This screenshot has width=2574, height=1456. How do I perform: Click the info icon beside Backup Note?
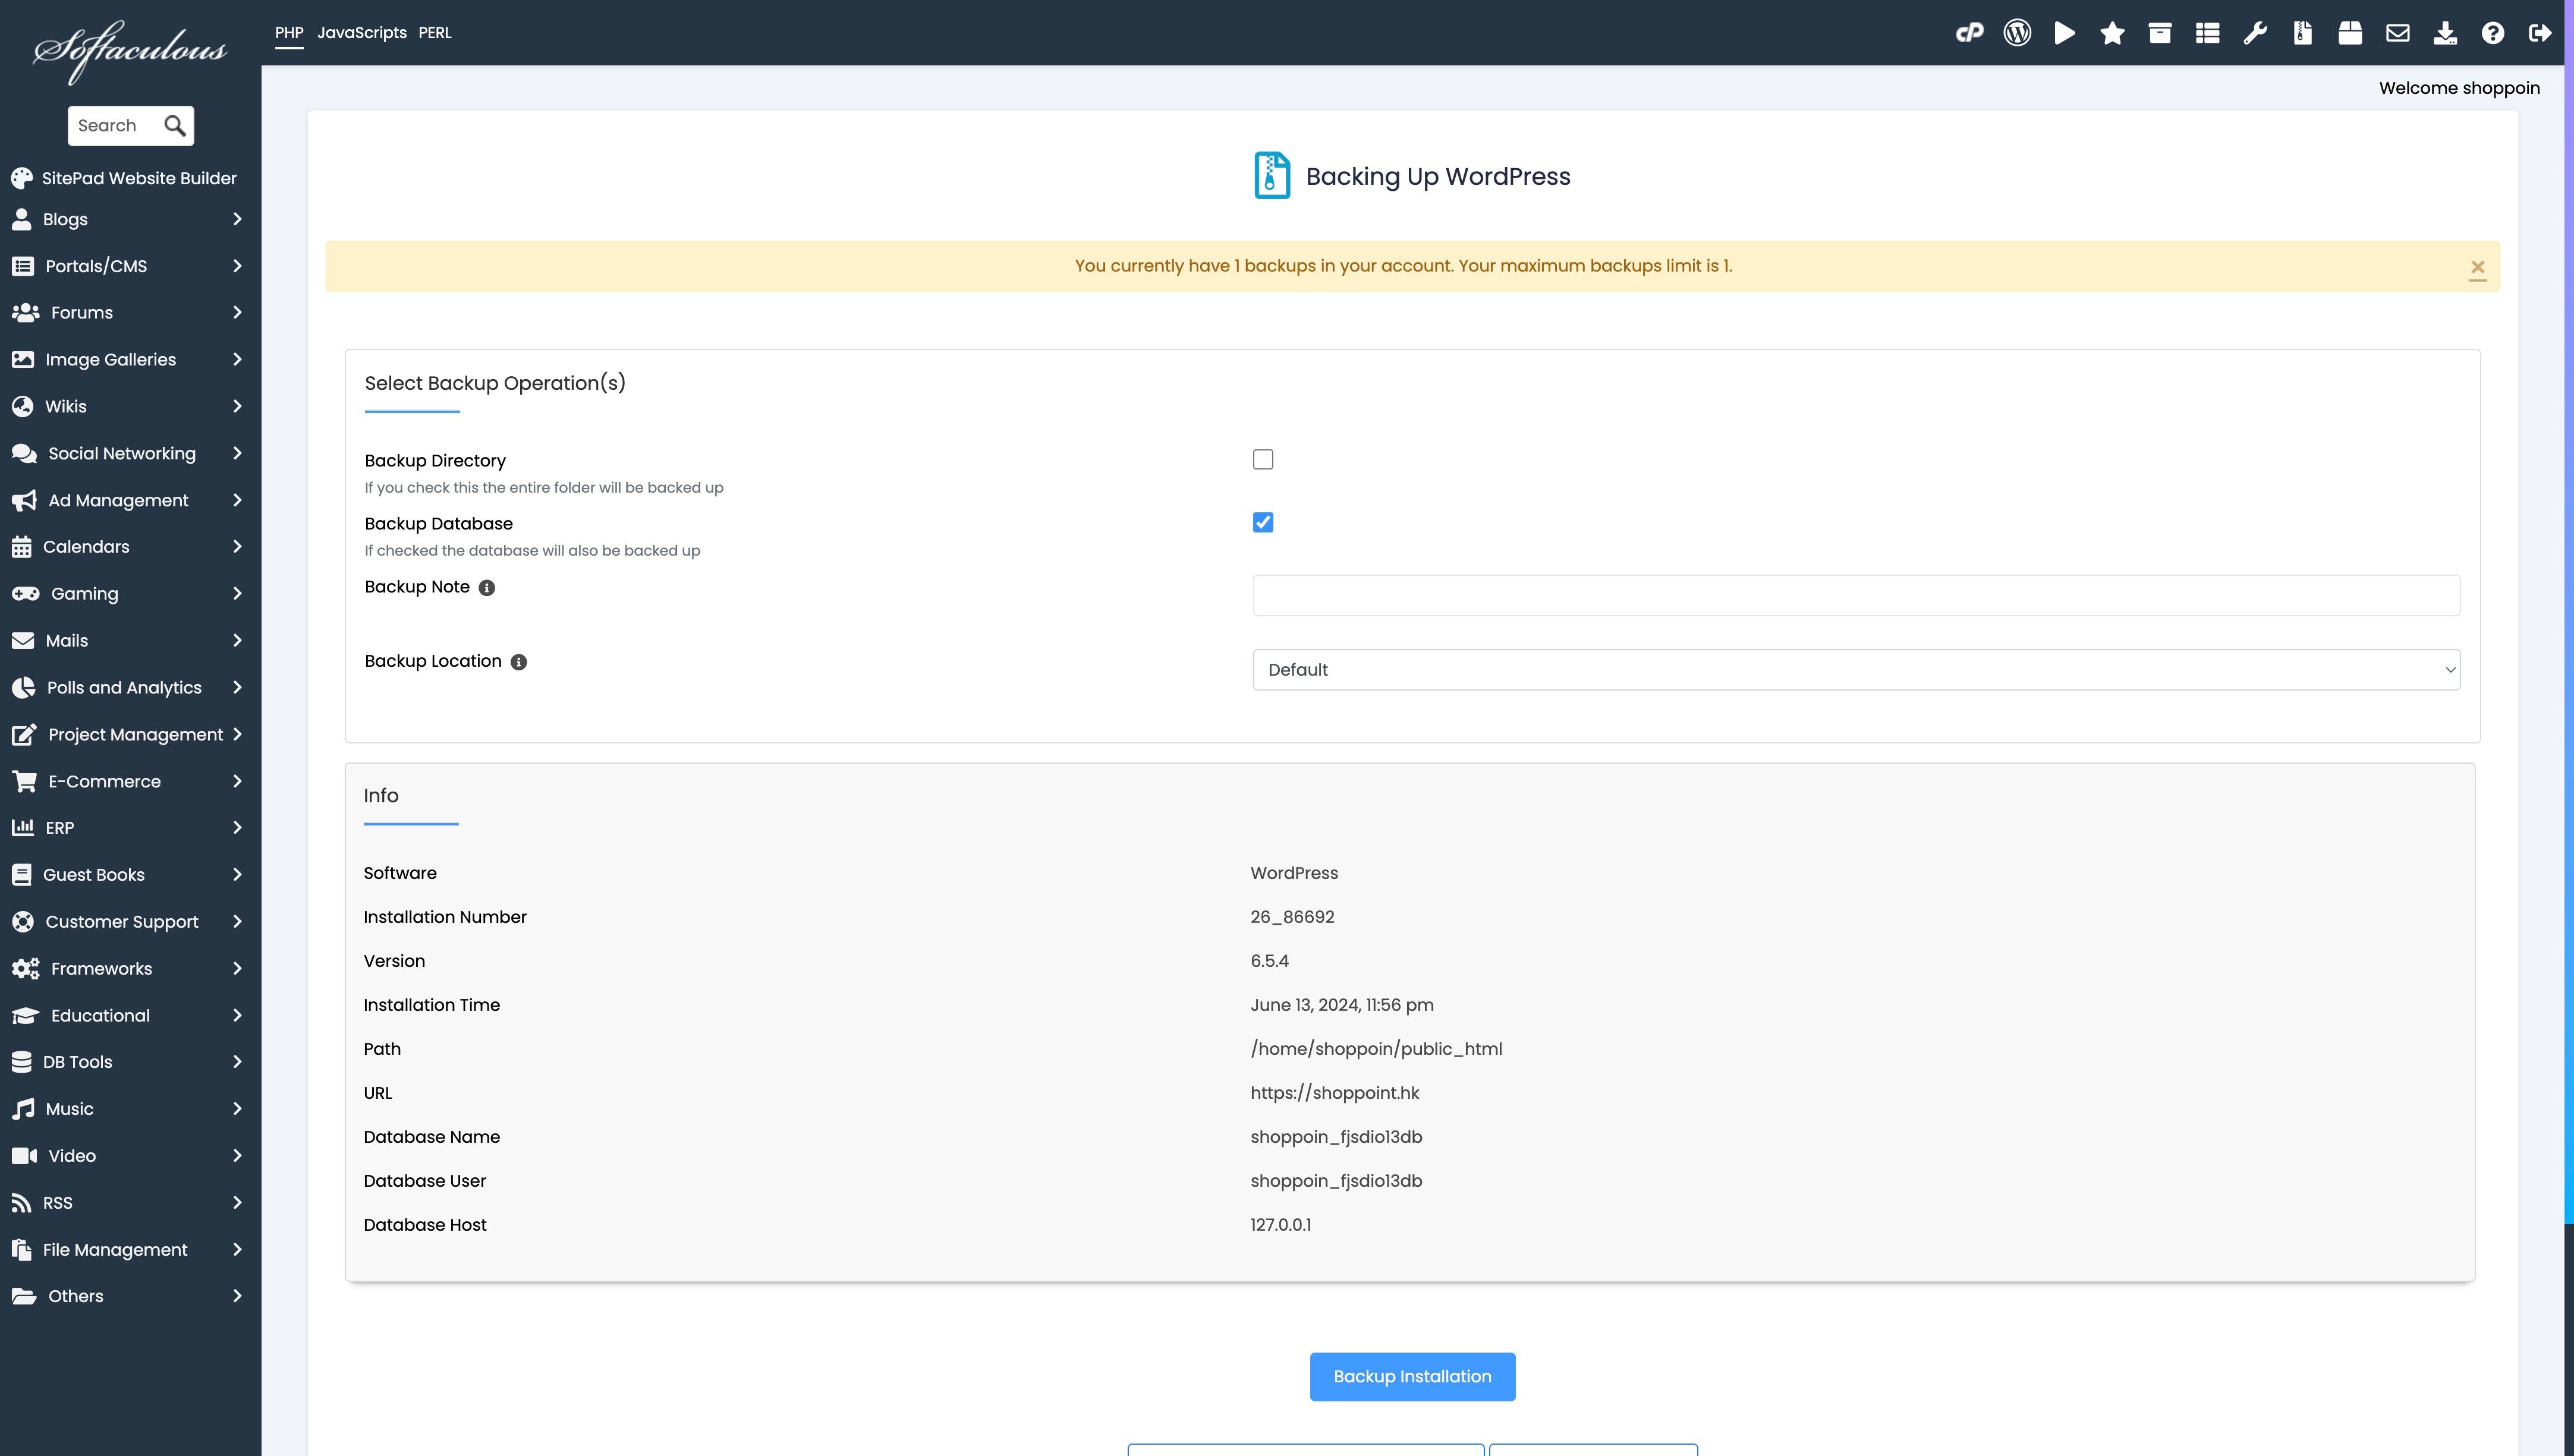(x=487, y=588)
